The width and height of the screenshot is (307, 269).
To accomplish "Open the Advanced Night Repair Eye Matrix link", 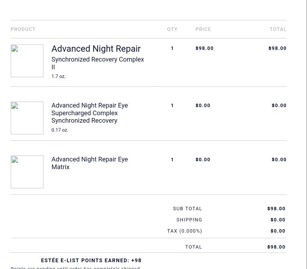I will click(89, 163).
